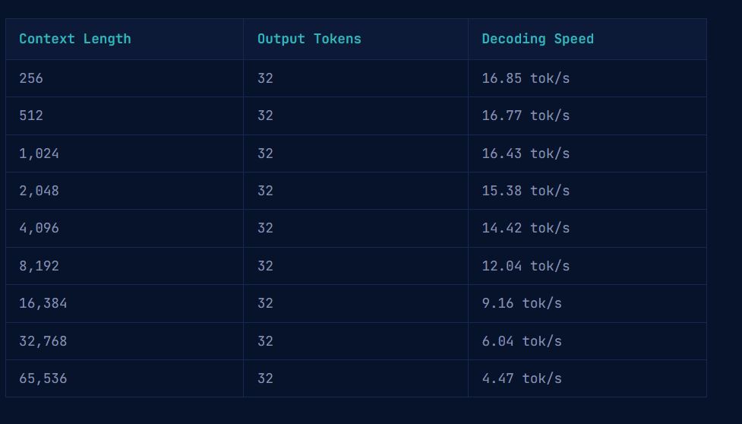Select the 16.77 tok/s speed cell

pyautogui.click(x=526, y=115)
